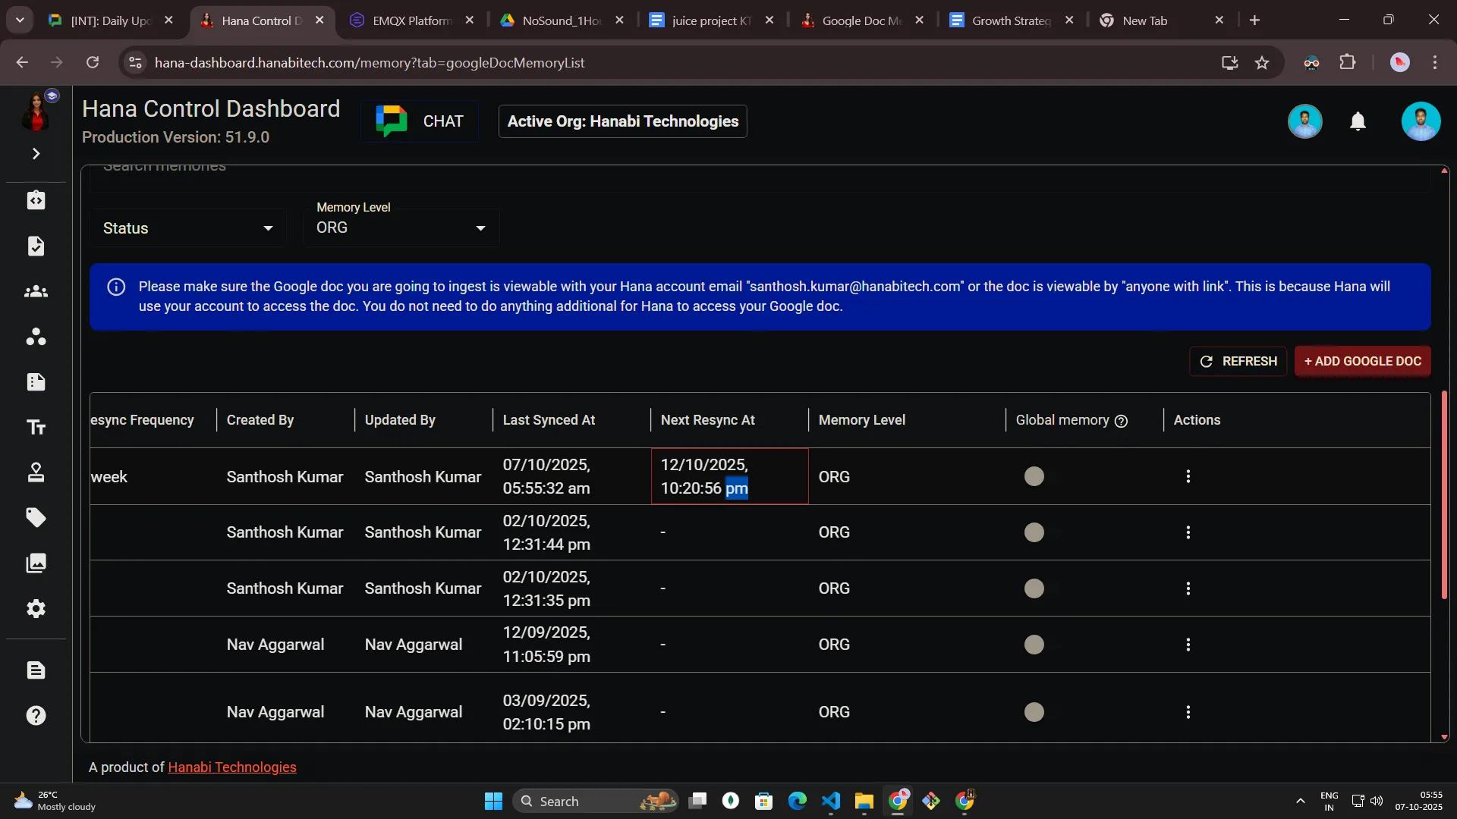Open the Memory Level ORG dropdown
Viewport: 1457px width, 819px height.
(400, 227)
